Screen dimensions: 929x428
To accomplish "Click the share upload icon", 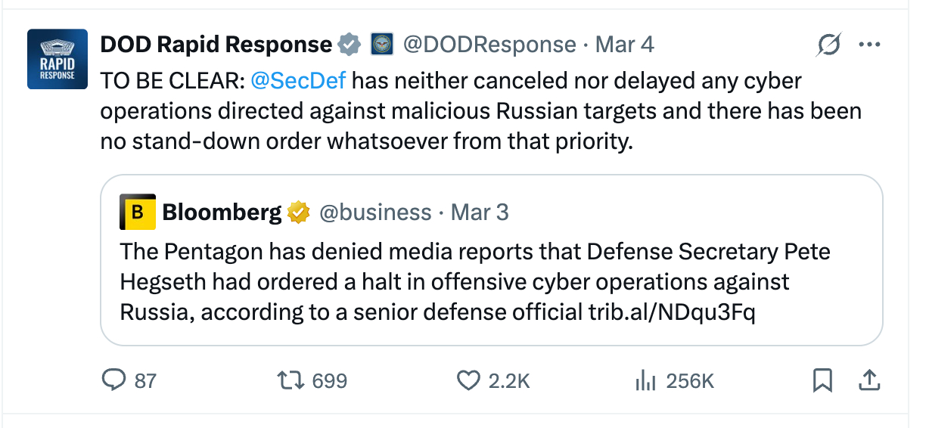I will [870, 380].
